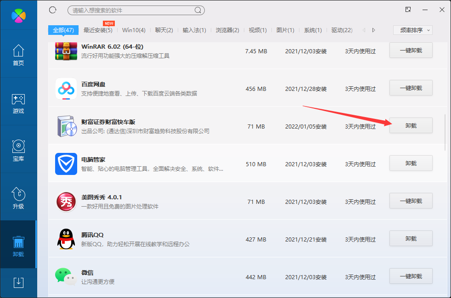This screenshot has height=298, width=451.
Task: Switch to 系统(1) tab
Action: pos(313,30)
